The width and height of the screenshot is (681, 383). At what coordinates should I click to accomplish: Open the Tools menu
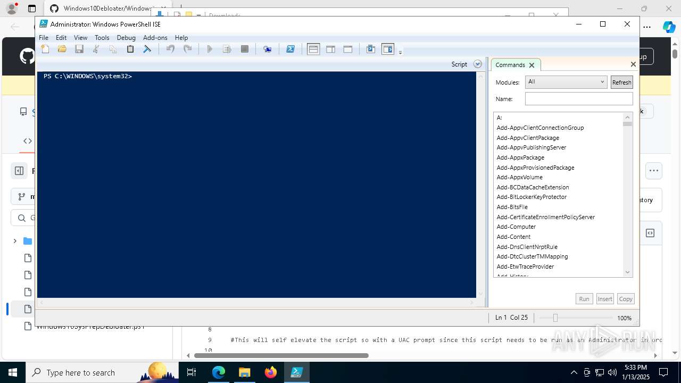102,38
